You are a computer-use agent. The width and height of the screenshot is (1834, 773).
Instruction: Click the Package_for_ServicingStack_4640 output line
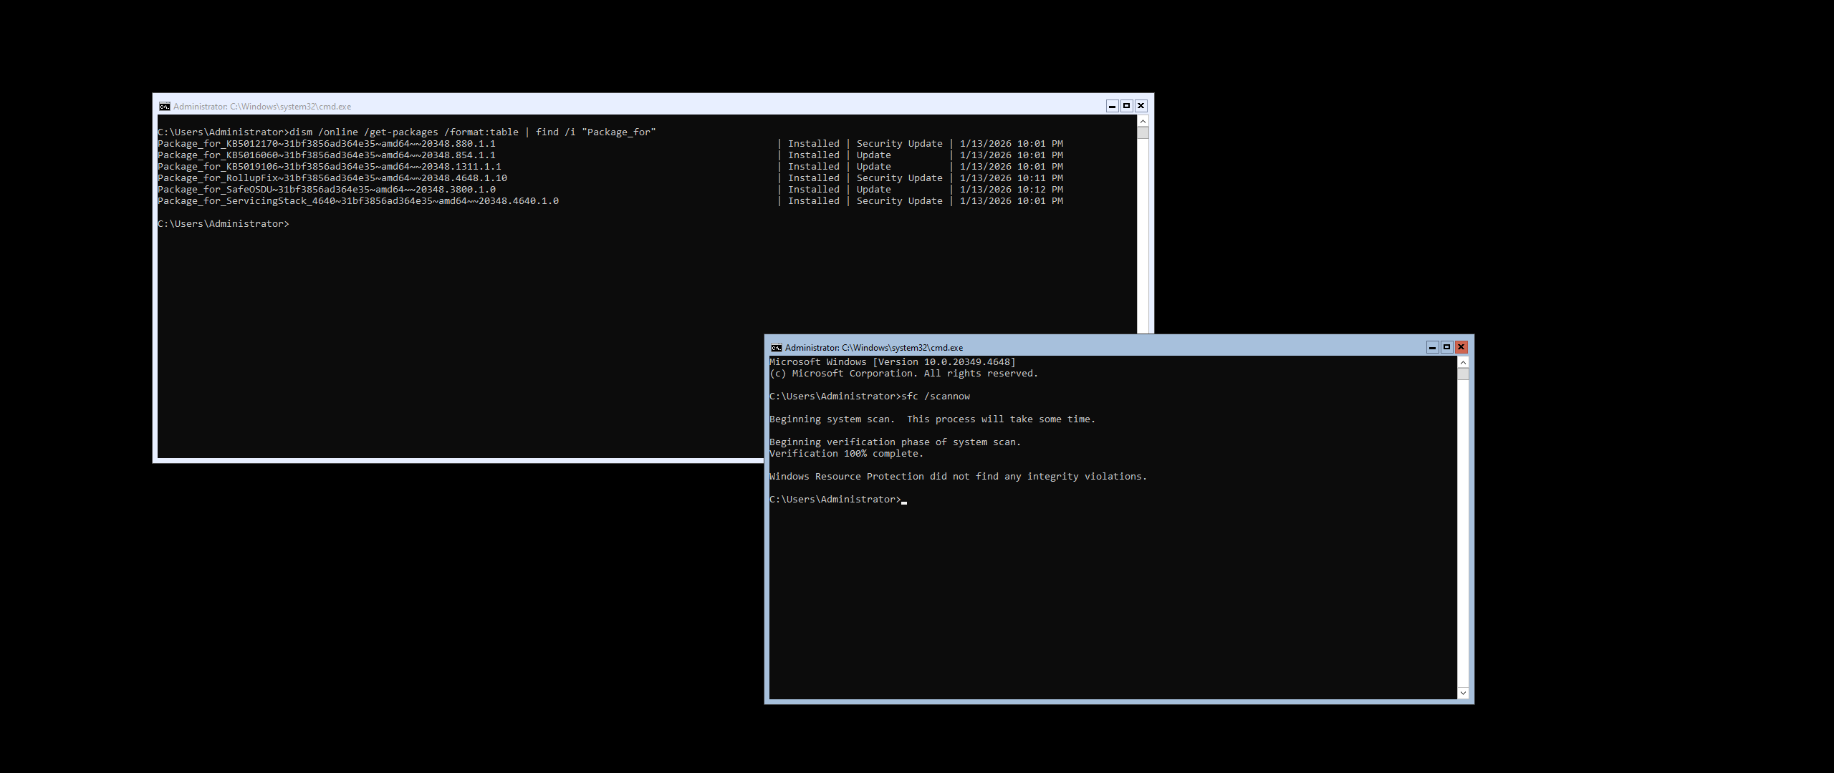click(358, 201)
